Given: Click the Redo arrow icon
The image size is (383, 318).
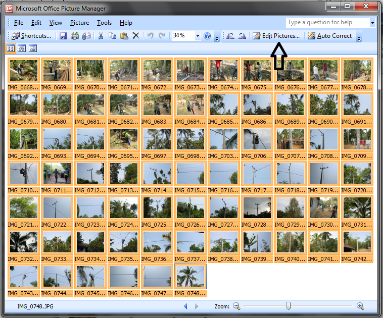Looking at the screenshot, I should 162,36.
